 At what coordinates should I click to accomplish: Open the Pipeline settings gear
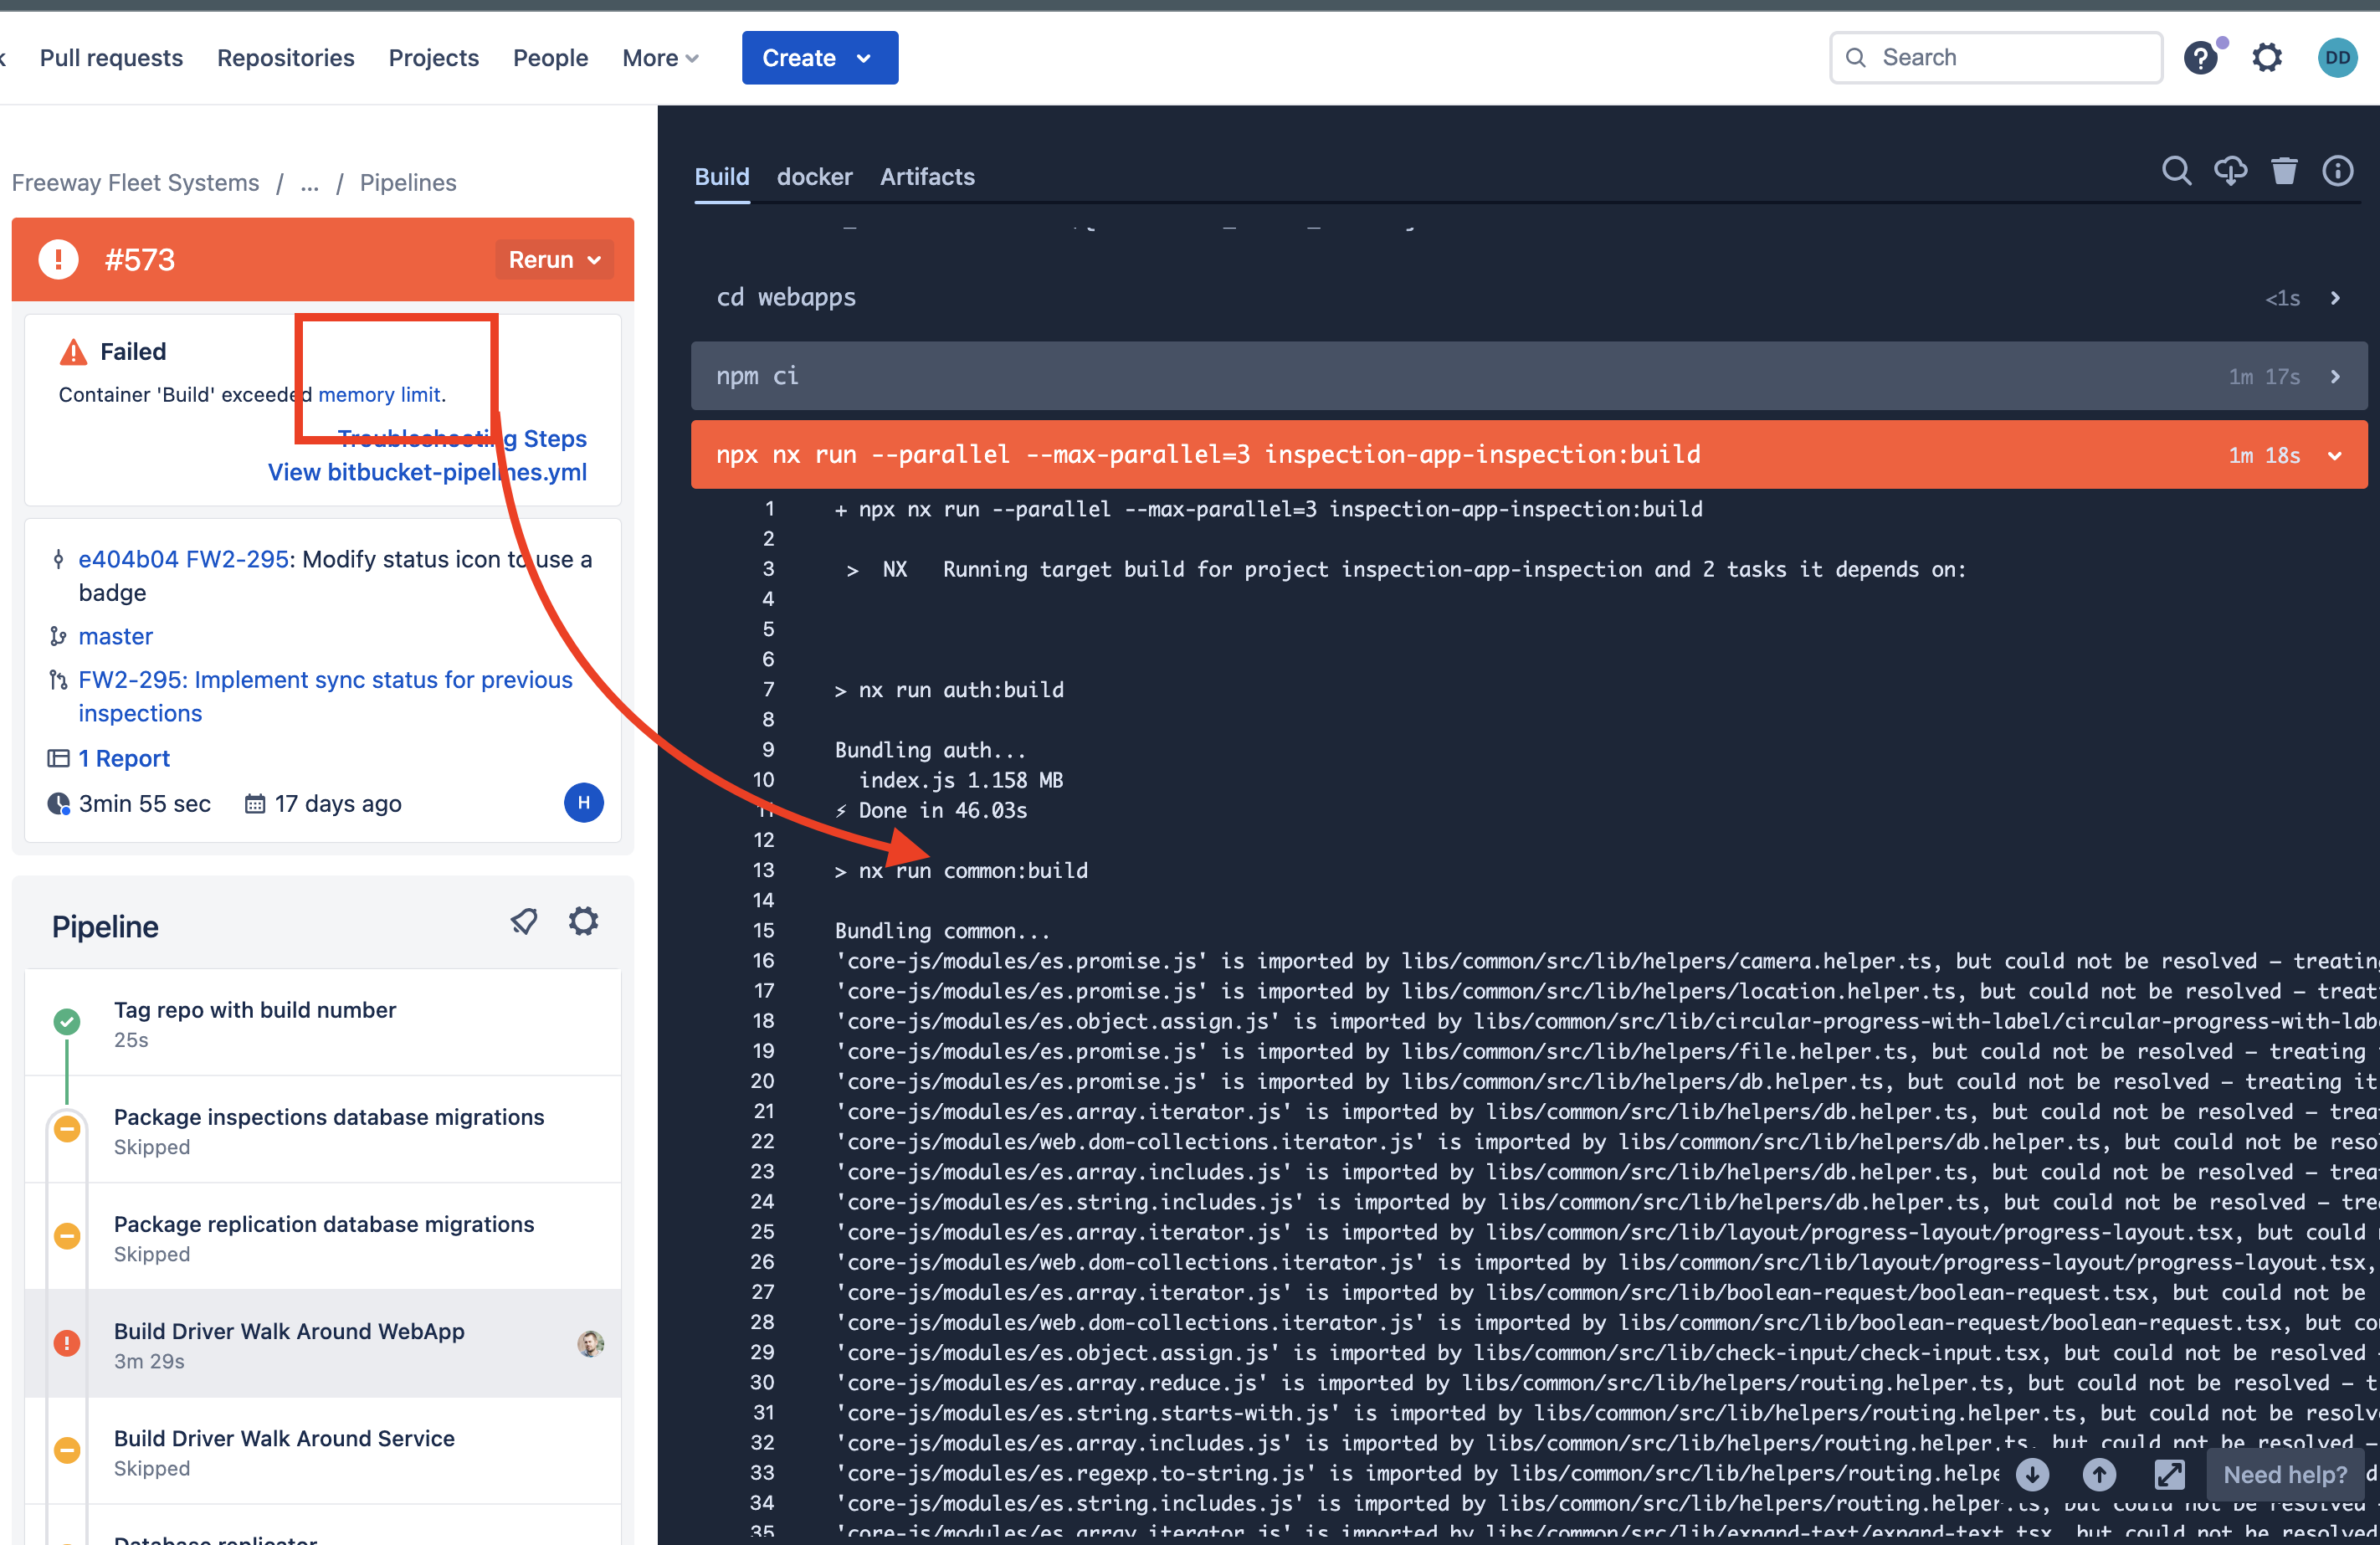pyautogui.click(x=584, y=921)
